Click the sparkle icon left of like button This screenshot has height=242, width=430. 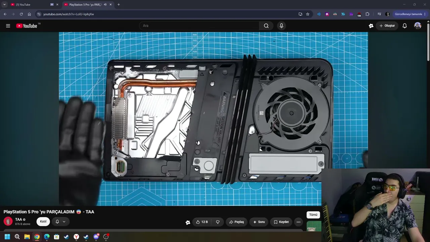(x=188, y=222)
